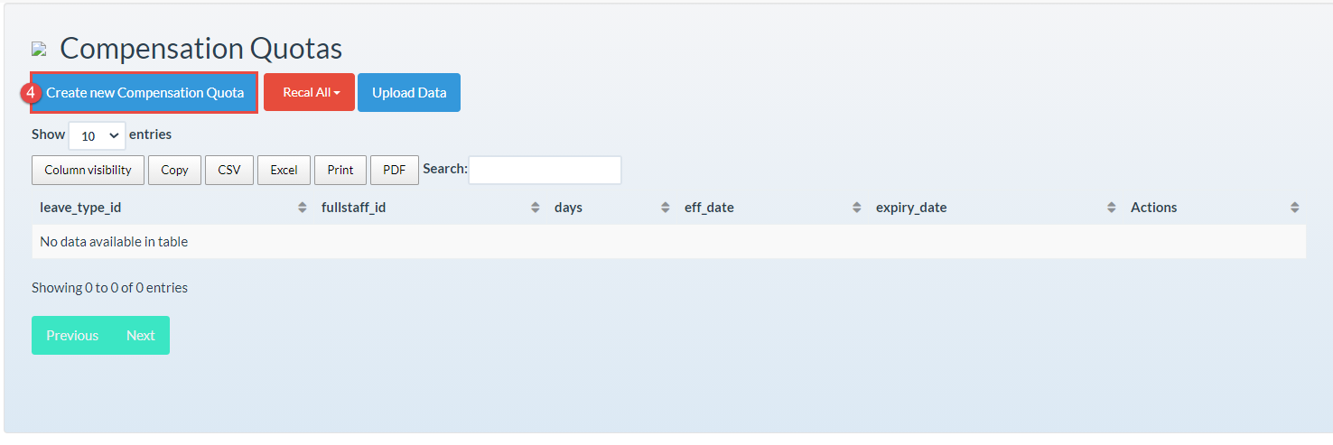The width and height of the screenshot is (1333, 445).
Task: Click sort arrows icon in Actions column
Action: tap(1295, 208)
